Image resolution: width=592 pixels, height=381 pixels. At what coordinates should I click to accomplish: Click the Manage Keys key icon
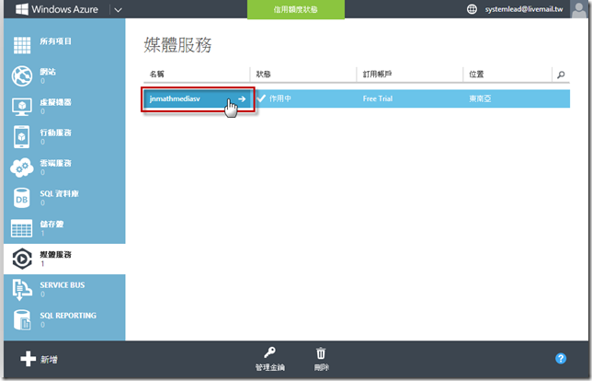(x=269, y=352)
